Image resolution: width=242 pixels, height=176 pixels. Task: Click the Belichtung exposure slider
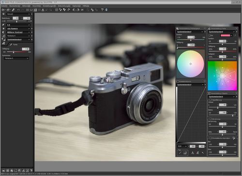tap(17, 21)
